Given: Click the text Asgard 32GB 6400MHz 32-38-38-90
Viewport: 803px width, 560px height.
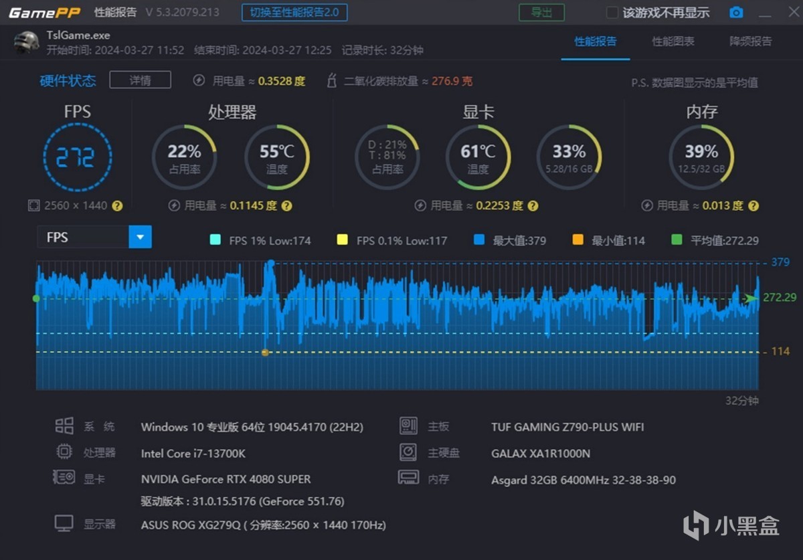Looking at the screenshot, I should pos(584,480).
